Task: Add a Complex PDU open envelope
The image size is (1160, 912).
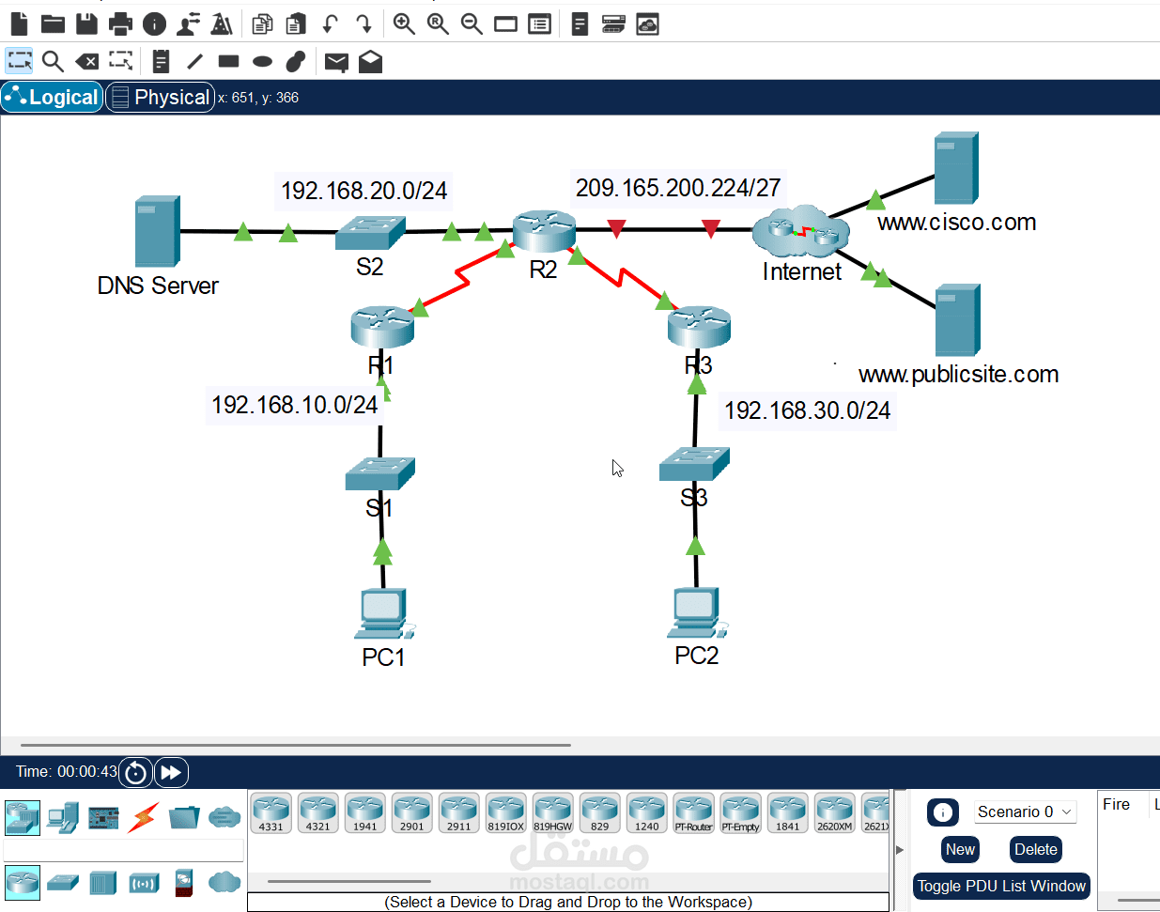Action: [370, 62]
